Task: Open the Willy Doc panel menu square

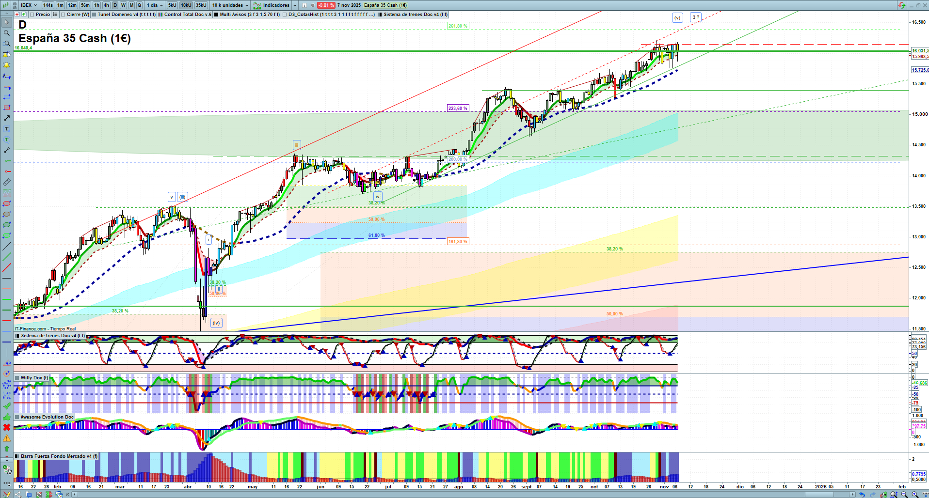Action: 17,378
